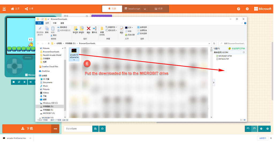Expand the JavaScript language dropdown arrow
Viewport: 274px width, 142px height.
145,9
